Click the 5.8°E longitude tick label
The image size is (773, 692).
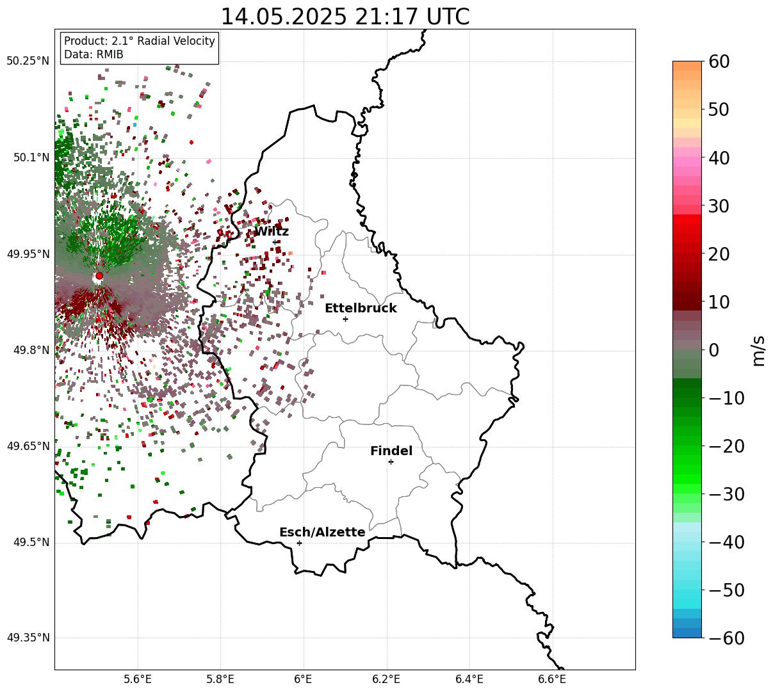click(x=221, y=679)
